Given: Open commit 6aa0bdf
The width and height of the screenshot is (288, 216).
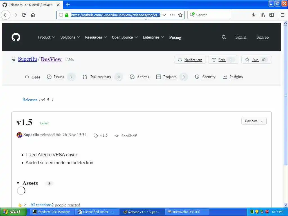Looking at the screenshot, I should [x=126, y=136].
